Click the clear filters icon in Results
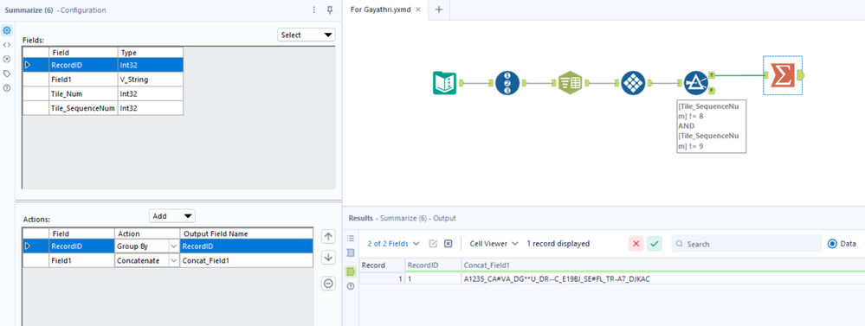 [x=449, y=243]
